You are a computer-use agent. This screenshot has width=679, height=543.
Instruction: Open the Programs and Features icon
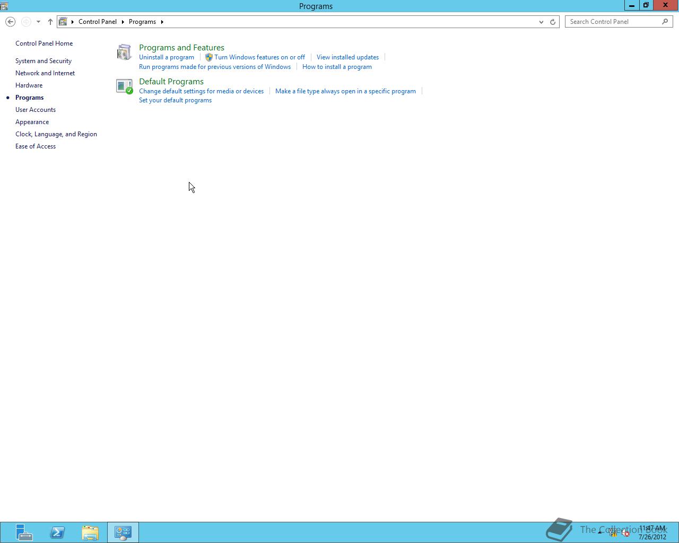pos(124,52)
